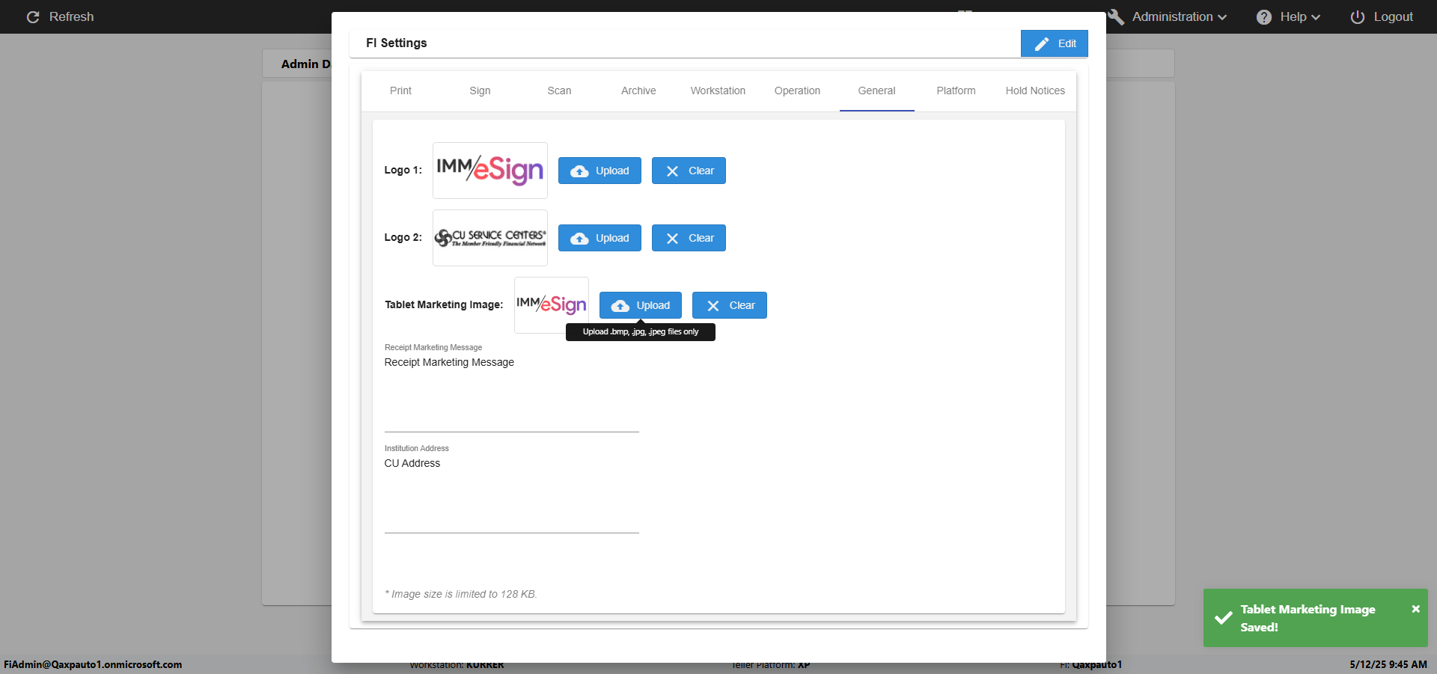Click the Logout power icon

pos(1358,17)
